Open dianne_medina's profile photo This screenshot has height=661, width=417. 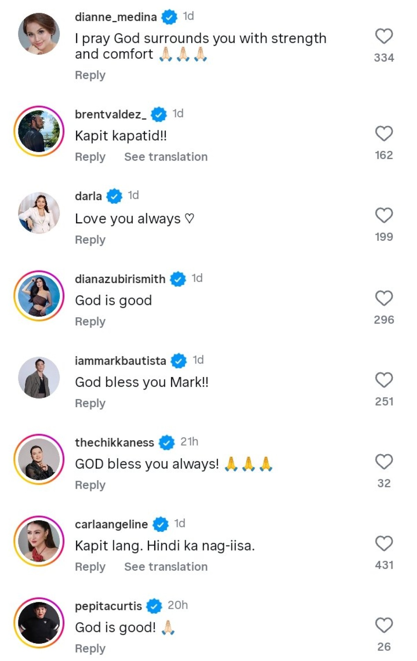[39, 34]
